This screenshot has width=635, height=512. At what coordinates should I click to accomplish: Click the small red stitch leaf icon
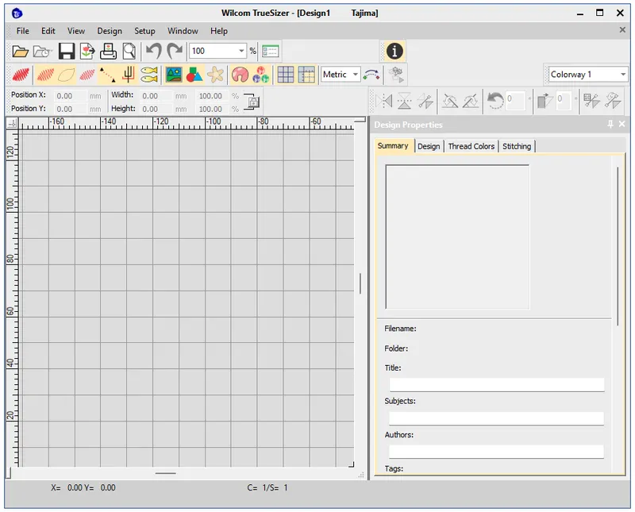point(87,75)
